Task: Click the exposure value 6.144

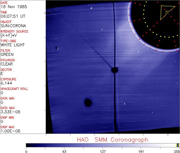Action: [x=6, y=83]
